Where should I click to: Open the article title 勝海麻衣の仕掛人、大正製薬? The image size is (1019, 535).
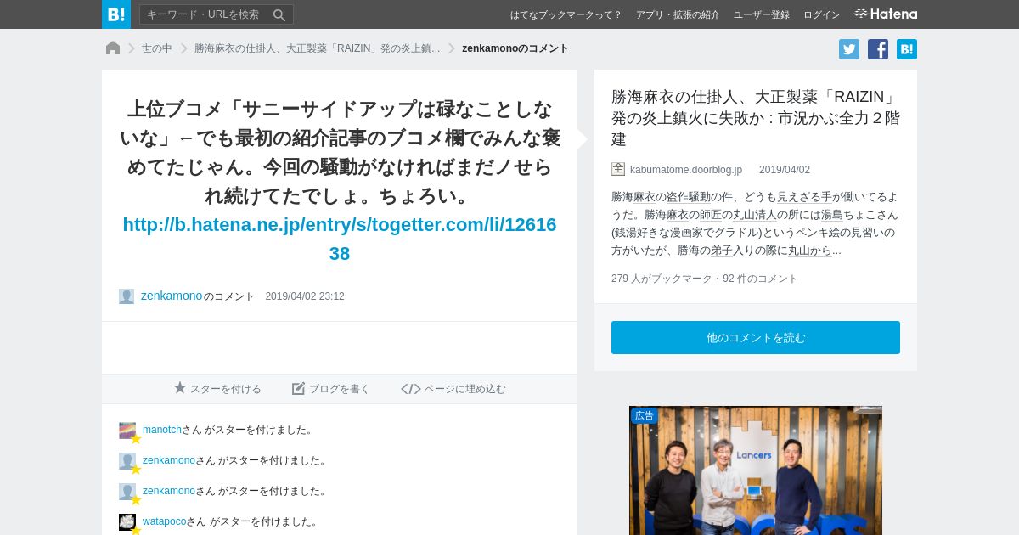coord(756,117)
